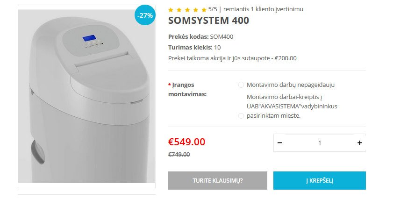Click the SOMSYSTEM 400 product title
This screenshot has width=393, height=199.
tap(208, 21)
